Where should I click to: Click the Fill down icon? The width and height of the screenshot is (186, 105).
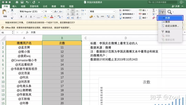click(153, 14)
